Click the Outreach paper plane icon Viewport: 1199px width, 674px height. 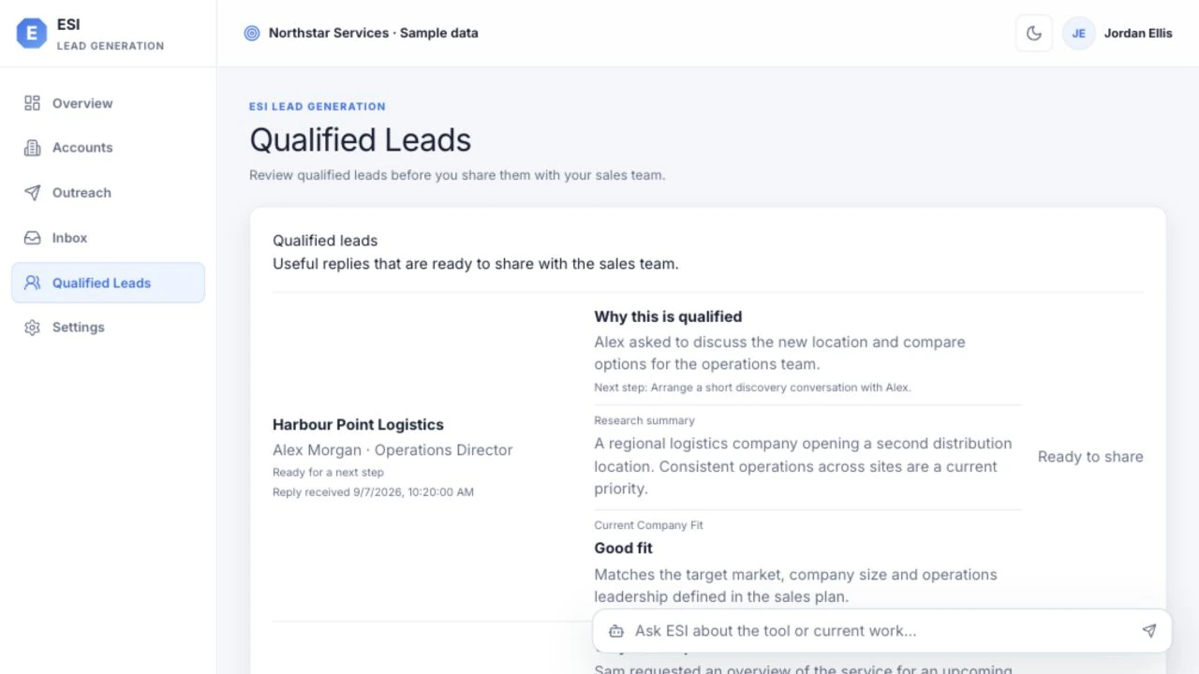click(x=32, y=193)
